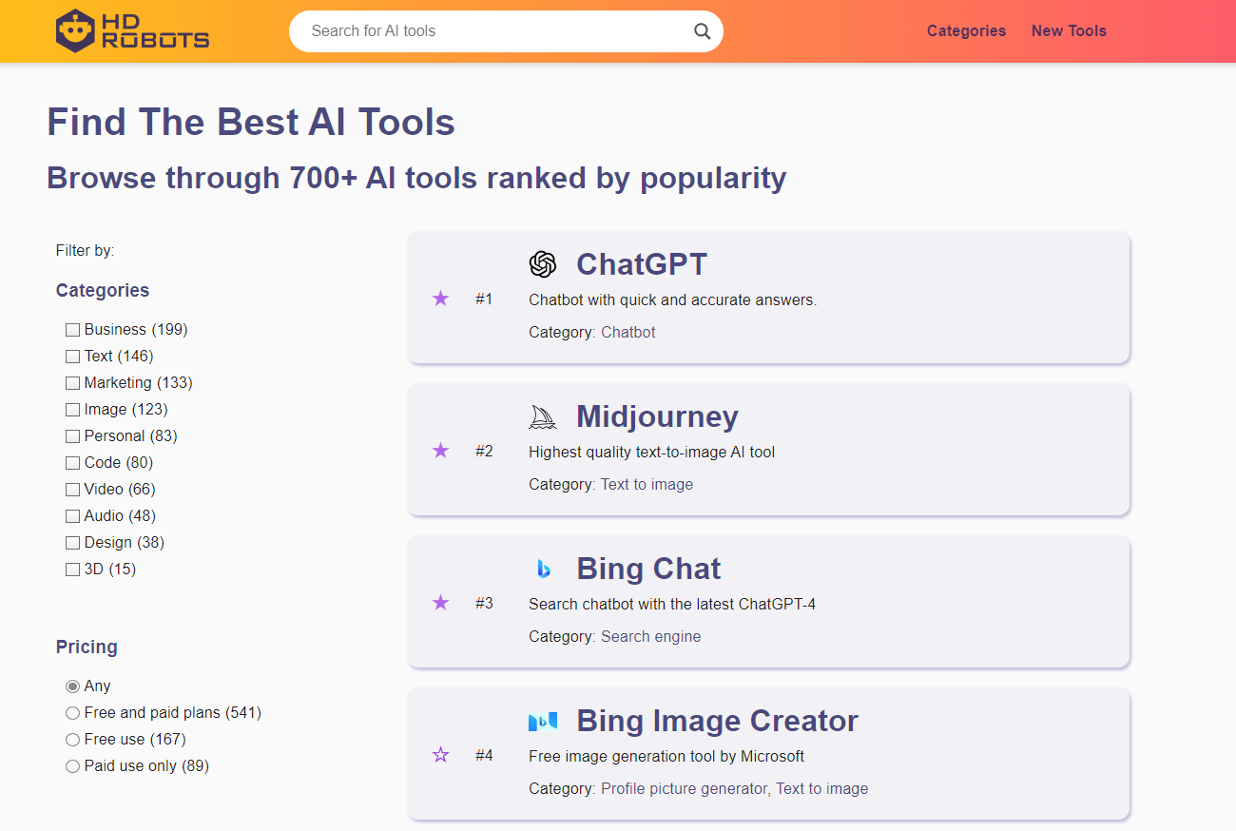The height and width of the screenshot is (831, 1236).
Task: Star the Bing Image Creator tool
Action: 440,755
